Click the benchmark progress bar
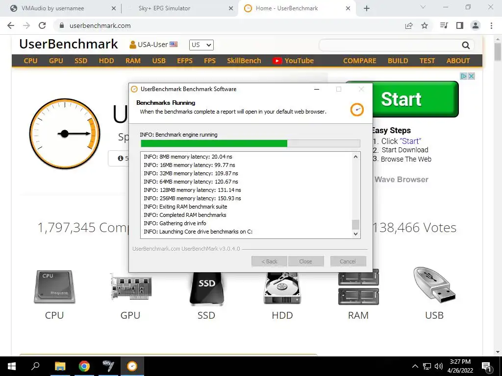Screen dimensions: 502x376 coord(251,143)
